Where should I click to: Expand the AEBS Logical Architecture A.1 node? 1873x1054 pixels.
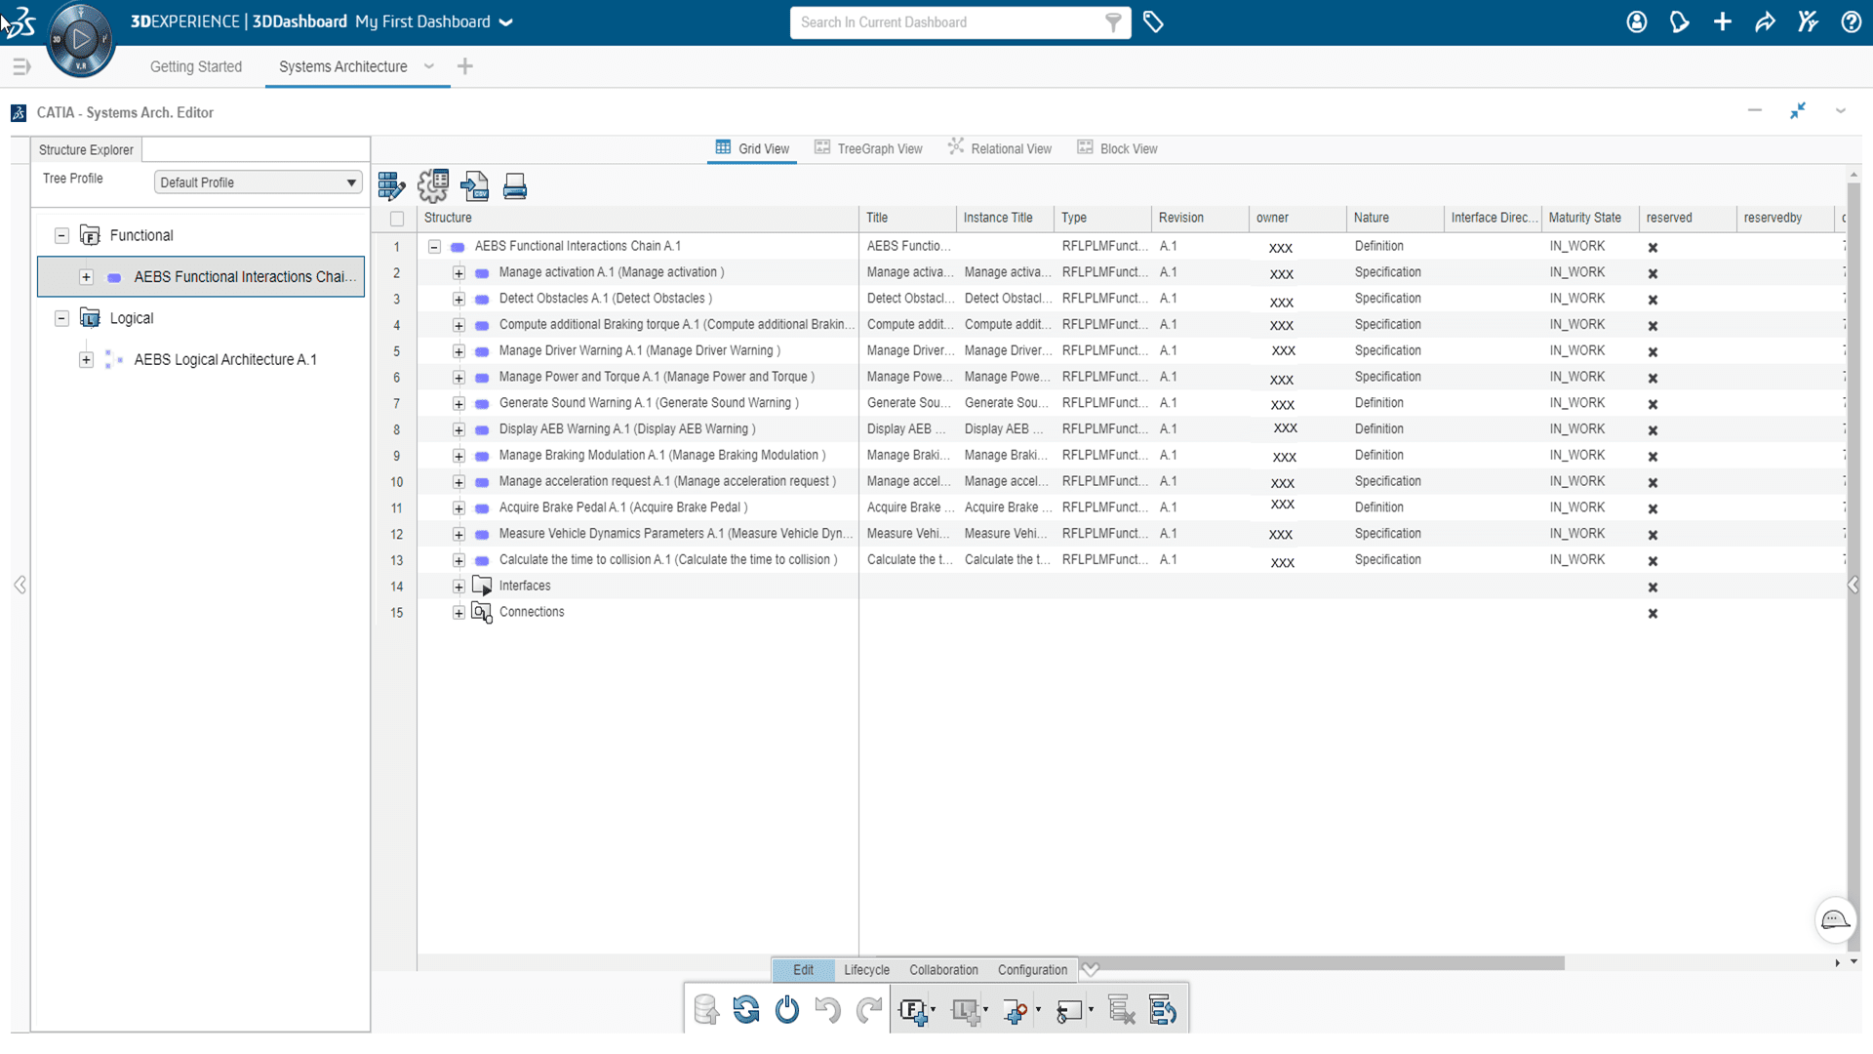(x=86, y=360)
